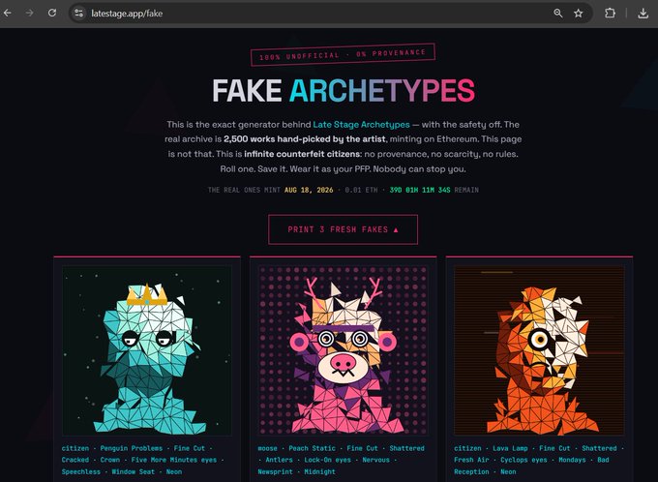Go back with the browser back arrow
This screenshot has width=658, height=482.
[7, 13]
